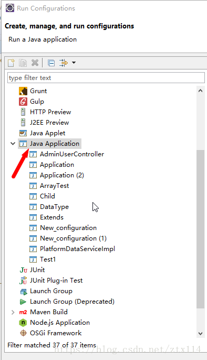The image size is (207, 360).
Task: Click the Collapse All toolbar icon
Action: (x=51, y=63)
